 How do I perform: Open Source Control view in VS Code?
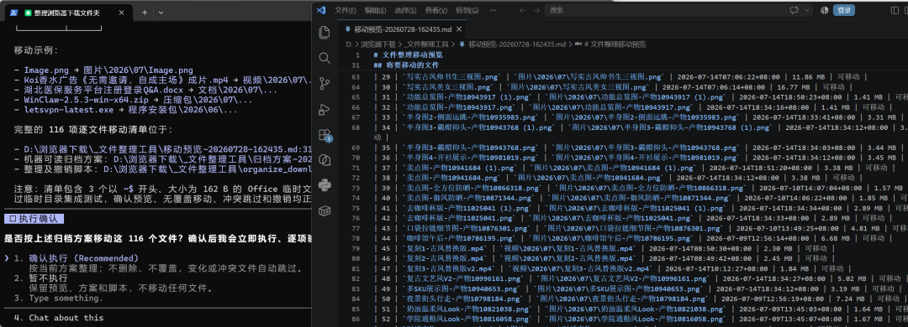pyautogui.click(x=325, y=83)
